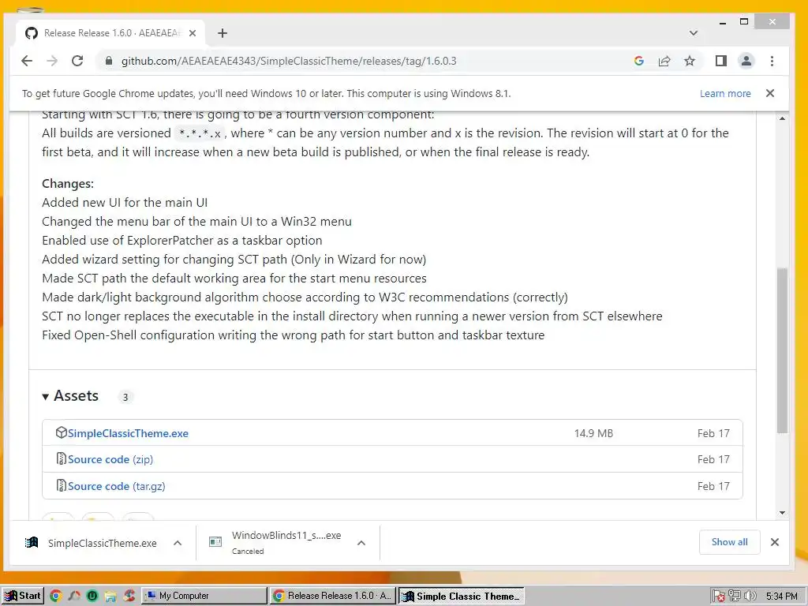Click "Enabled use of ExplorerPatcher" line
Viewport: 808px width, 606px height.
[182, 240]
